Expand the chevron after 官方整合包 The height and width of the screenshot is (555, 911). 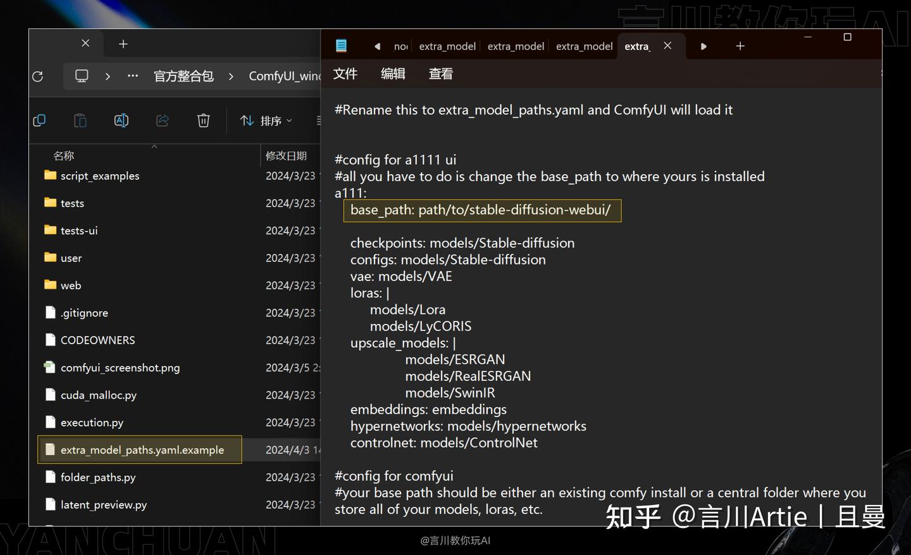[x=231, y=76]
